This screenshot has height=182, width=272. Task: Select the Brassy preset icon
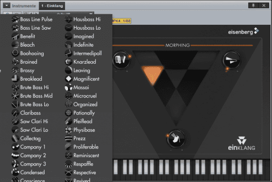tap(15, 70)
